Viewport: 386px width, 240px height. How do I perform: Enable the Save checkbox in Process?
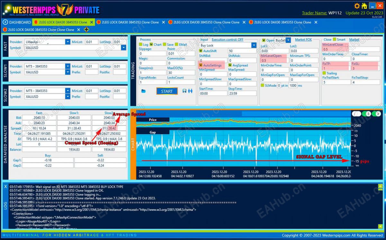pos(164,45)
